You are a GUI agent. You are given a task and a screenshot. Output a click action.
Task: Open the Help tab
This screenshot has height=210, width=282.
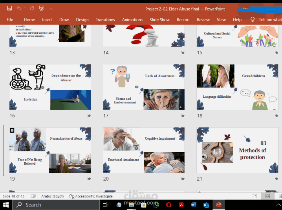[237, 20]
